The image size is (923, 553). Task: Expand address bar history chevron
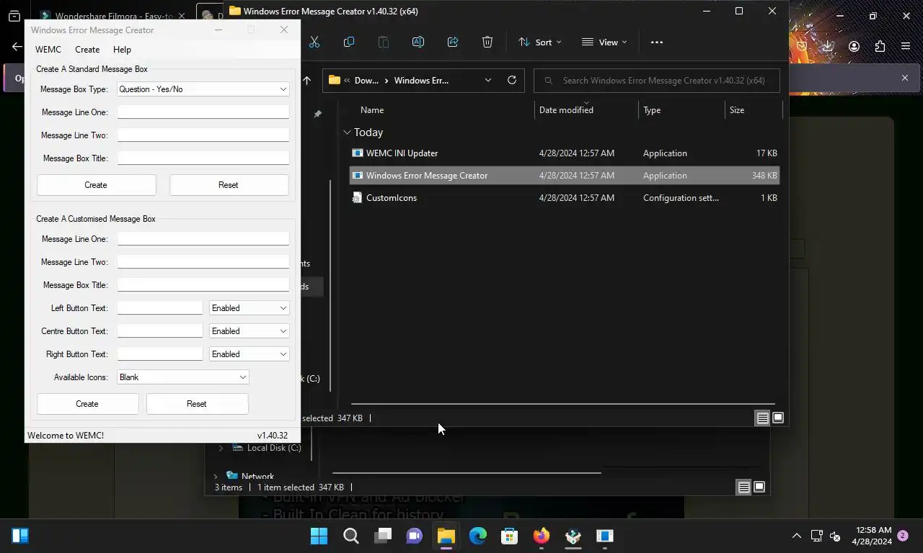(488, 80)
